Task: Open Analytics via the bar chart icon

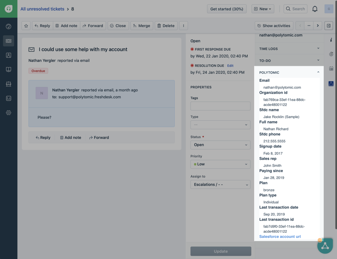Action: pyautogui.click(x=8, y=98)
